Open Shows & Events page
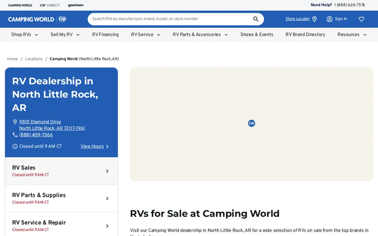 [257, 35]
